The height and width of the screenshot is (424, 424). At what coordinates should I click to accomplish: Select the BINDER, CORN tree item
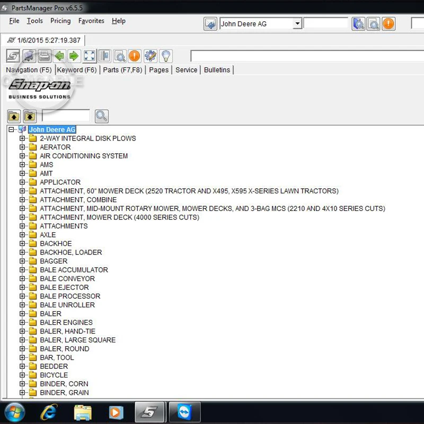64,384
